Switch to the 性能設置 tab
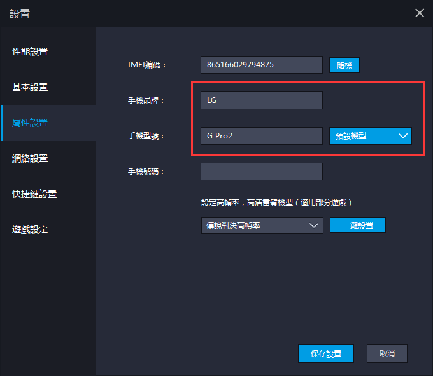 point(31,51)
